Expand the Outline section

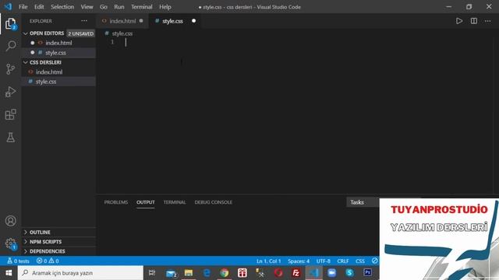coord(58,232)
